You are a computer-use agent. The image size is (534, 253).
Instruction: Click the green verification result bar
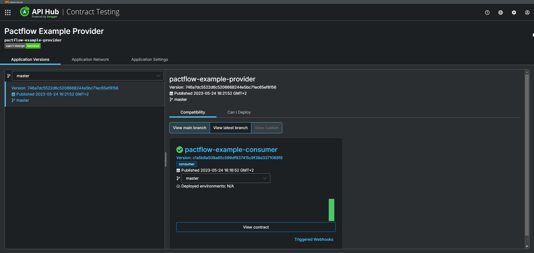[332, 210]
